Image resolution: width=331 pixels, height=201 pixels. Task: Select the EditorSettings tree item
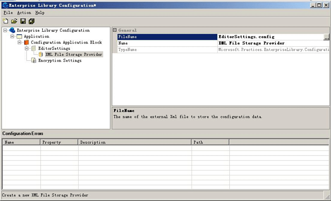coord(54,49)
